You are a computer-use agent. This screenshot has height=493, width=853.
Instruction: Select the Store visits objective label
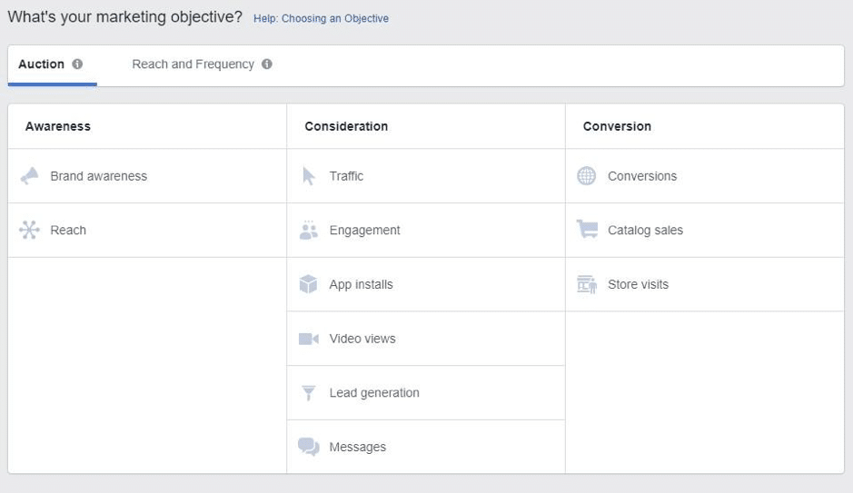638,284
